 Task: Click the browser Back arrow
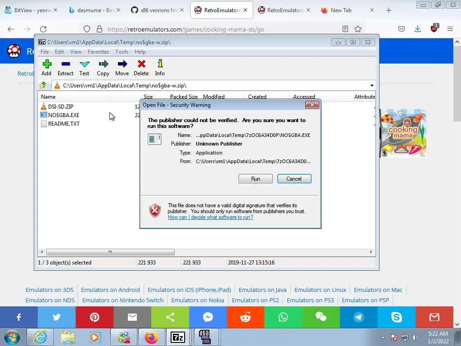[x=11, y=29]
